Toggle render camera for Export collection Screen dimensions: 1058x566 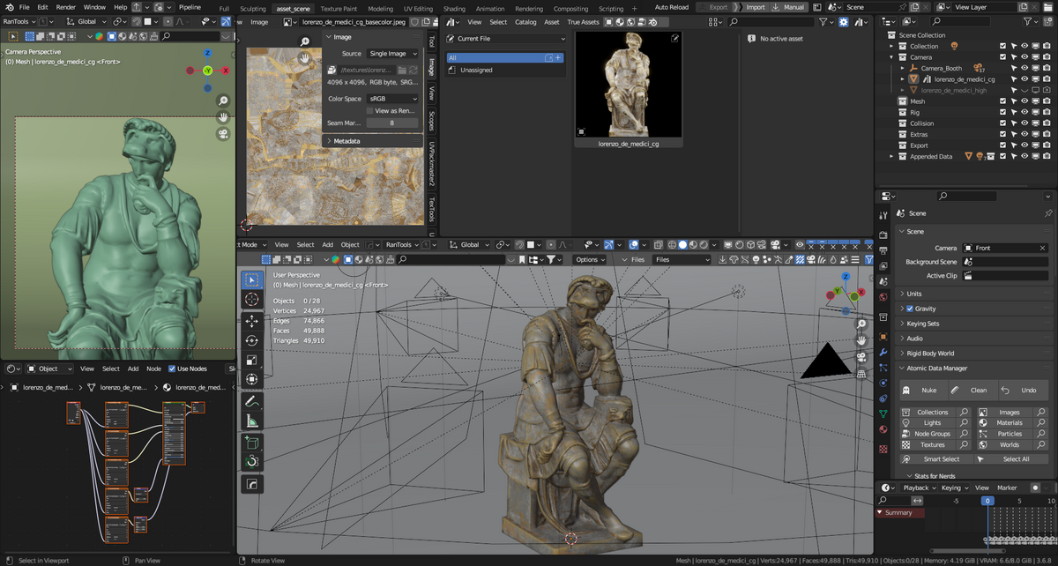[1046, 145]
